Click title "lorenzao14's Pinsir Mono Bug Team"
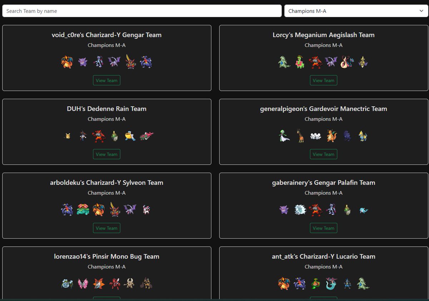This screenshot has height=301, width=429. (107, 257)
